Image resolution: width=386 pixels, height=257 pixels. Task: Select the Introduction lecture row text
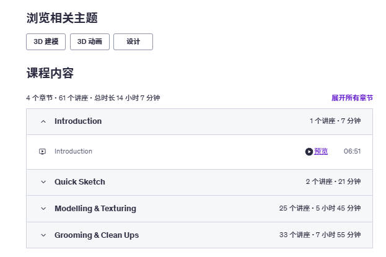(73, 151)
